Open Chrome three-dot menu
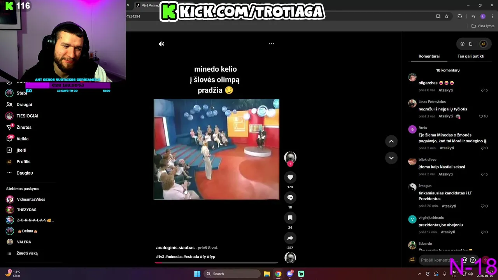Viewport: 498px width, 280px height. [x=493, y=16]
